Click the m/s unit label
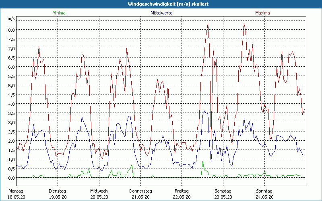This screenshot has height=201, width=322. tap(11, 18)
